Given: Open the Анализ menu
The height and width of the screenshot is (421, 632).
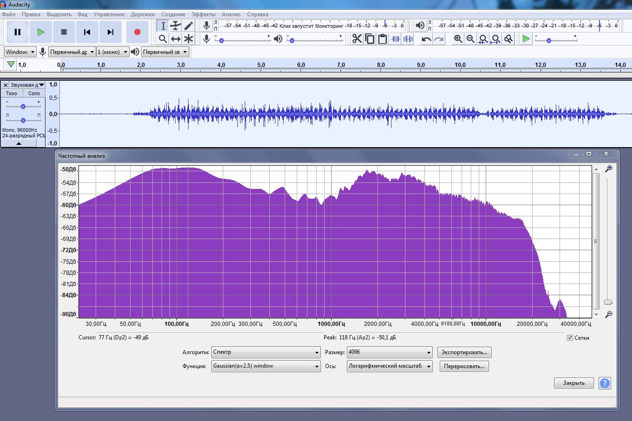Looking at the screenshot, I should coord(231,14).
